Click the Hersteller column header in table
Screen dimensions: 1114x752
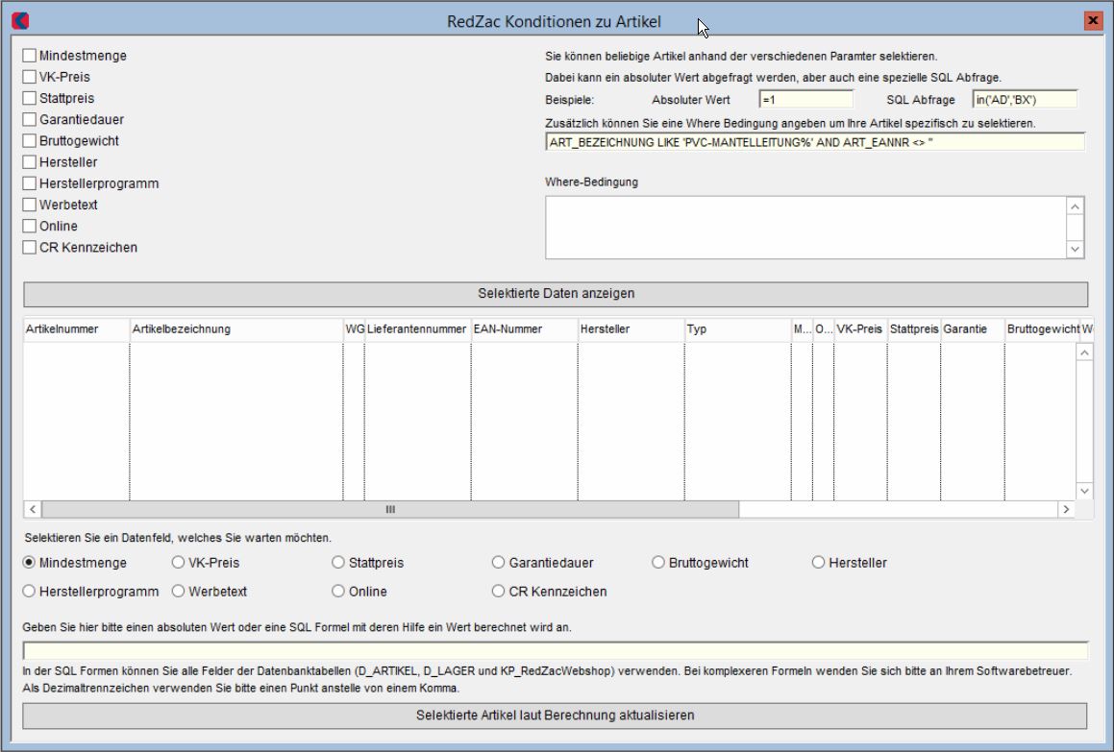(631, 329)
